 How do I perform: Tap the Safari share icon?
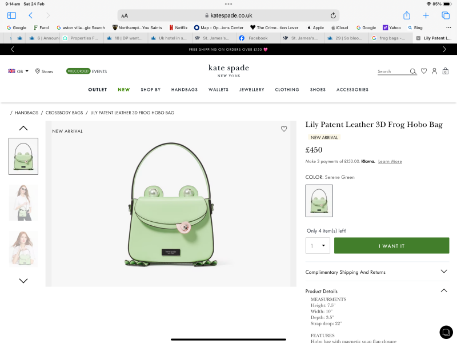coord(407,15)
